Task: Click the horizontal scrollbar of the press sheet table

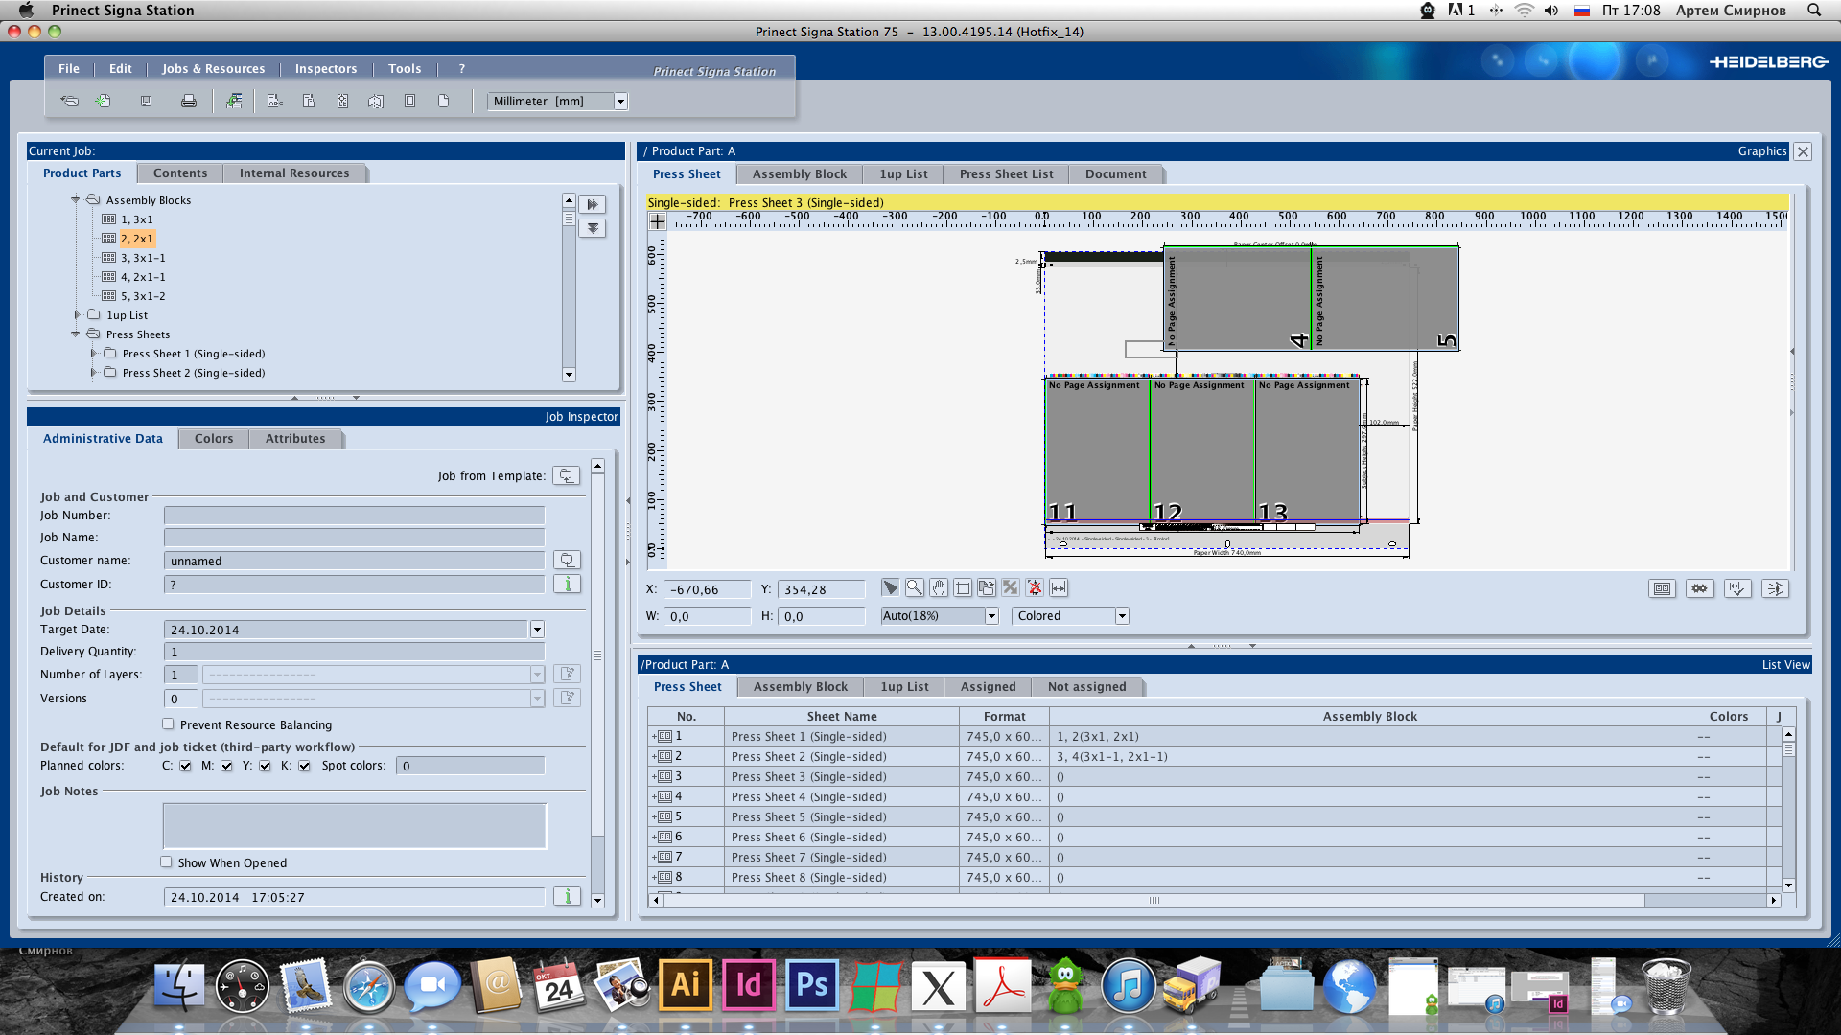Action: [x=1154, y=900]
